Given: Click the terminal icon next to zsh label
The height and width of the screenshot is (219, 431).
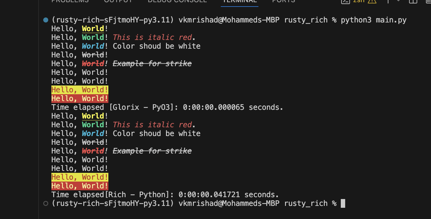Looking at the screenshot, I should tap(345, 2).
